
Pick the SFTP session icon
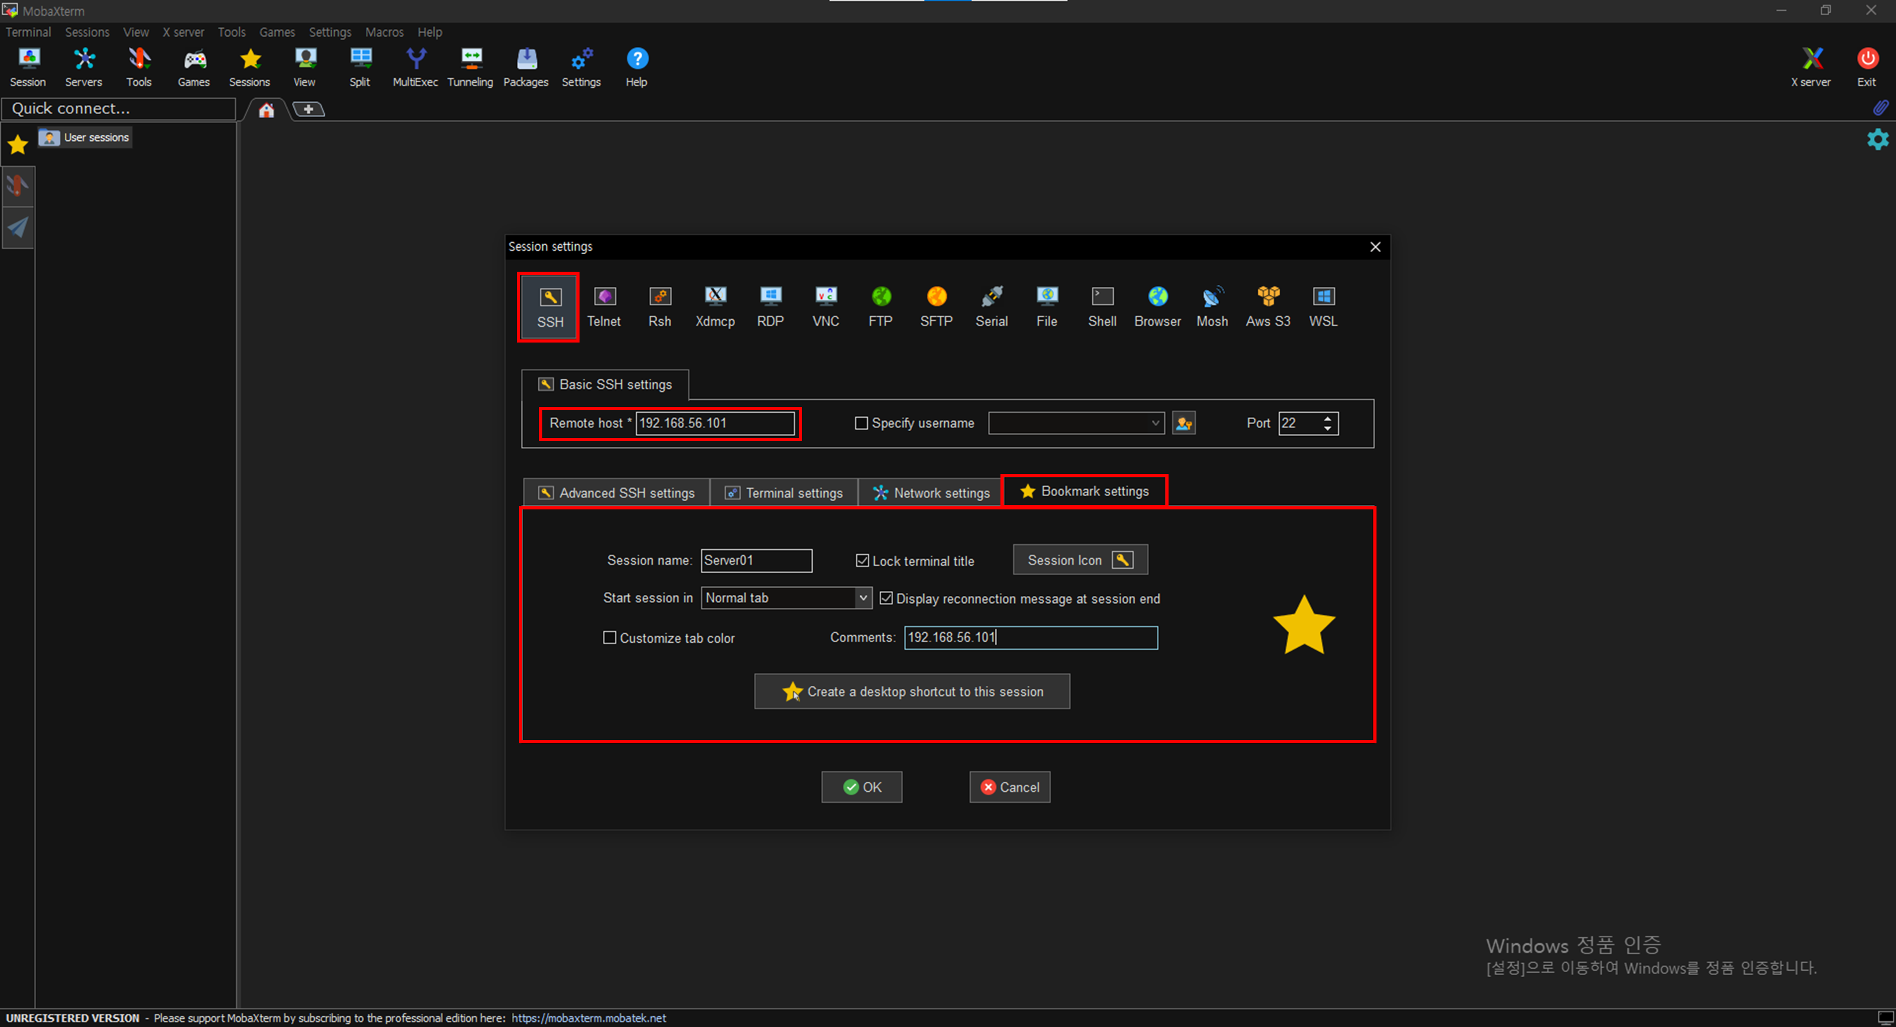click(935, 305)
